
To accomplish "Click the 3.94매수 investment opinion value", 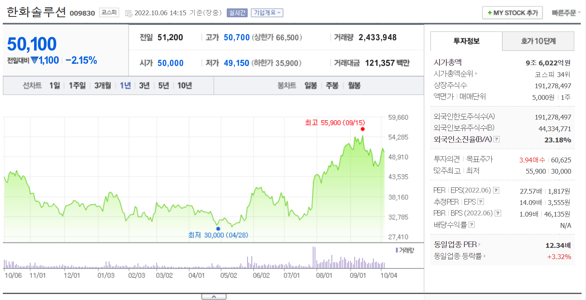I will 532,160.
